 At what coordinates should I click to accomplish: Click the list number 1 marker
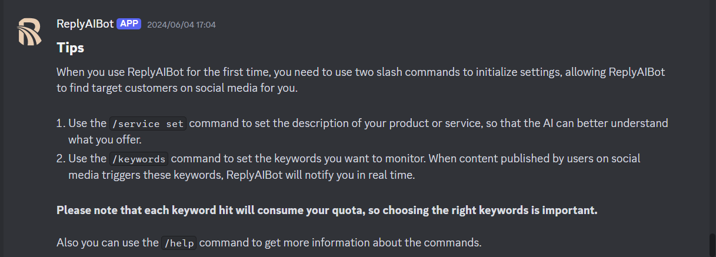(x=59, y=124)
